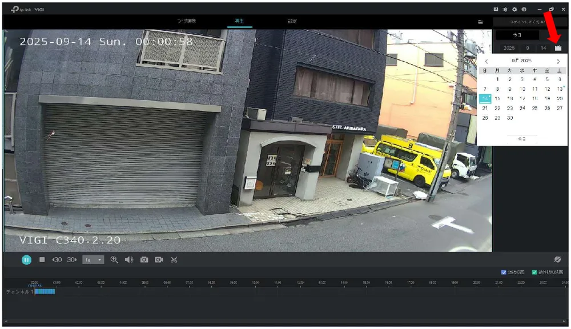
Task: Click the year field showing 2025
Action: (x=509, y=48)
